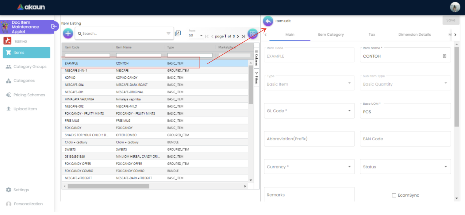Go to next page in item listing
465x215 pixels.
coord(238,37)
